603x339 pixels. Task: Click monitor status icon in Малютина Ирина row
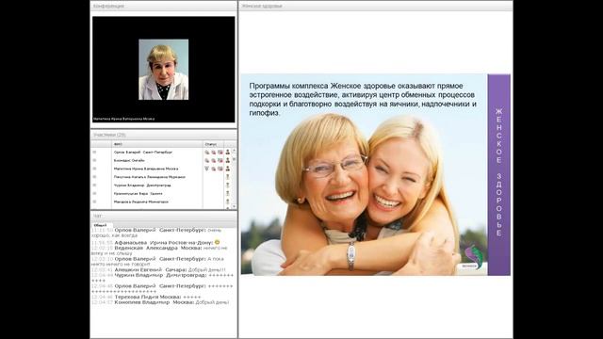click(220, 169)
